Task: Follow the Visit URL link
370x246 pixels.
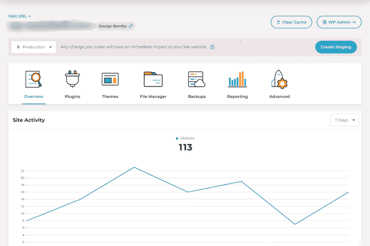Action: tap(20, 16)
